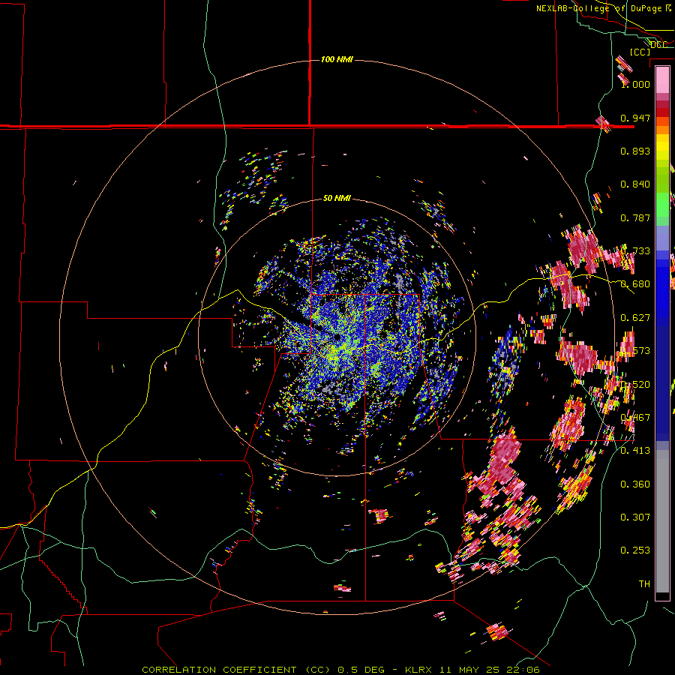Click the 0.627 scale value
This screenshot has width=675, height=675.
635,318
